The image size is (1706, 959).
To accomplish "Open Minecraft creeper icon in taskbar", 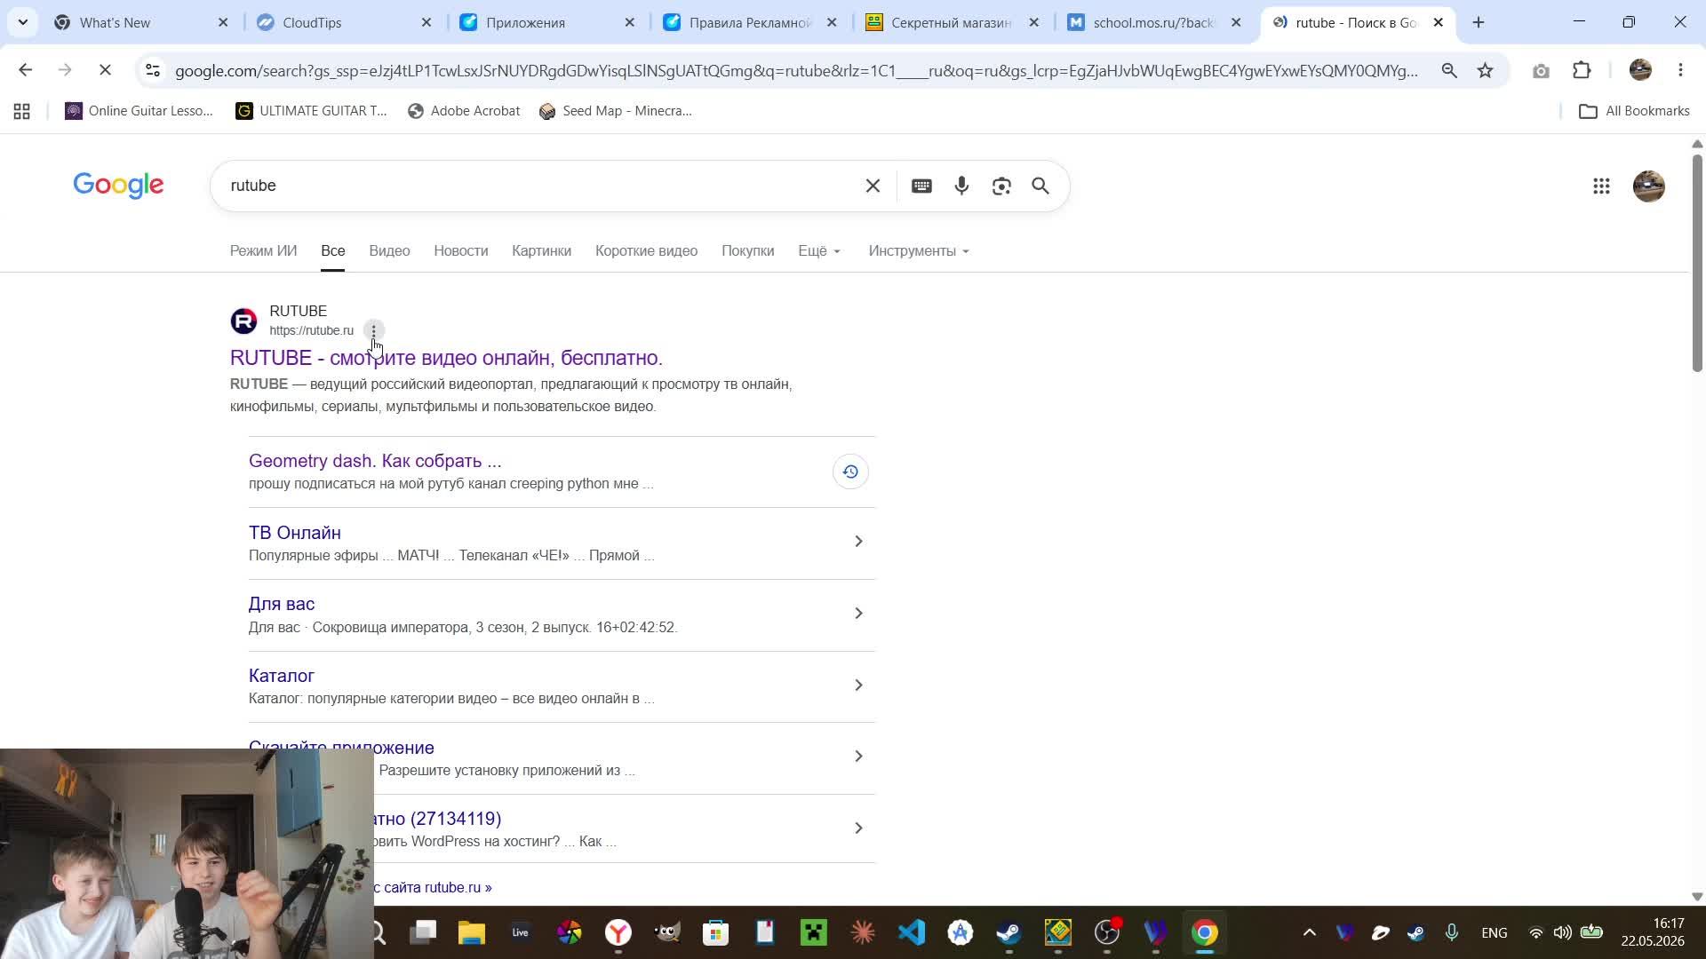I will tap(814, 932).
